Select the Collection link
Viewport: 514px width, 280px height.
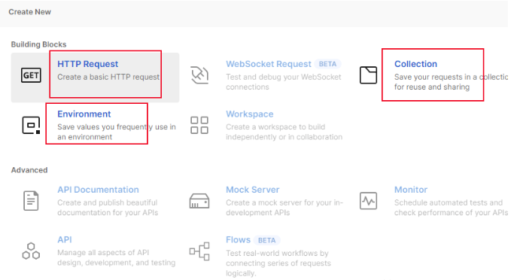click(x=415, y=64)
